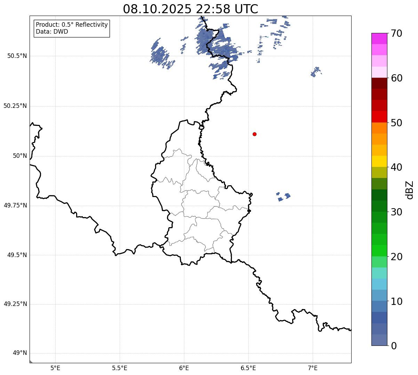
Task: Click the colorbar tick value 40
Action: 396,167
